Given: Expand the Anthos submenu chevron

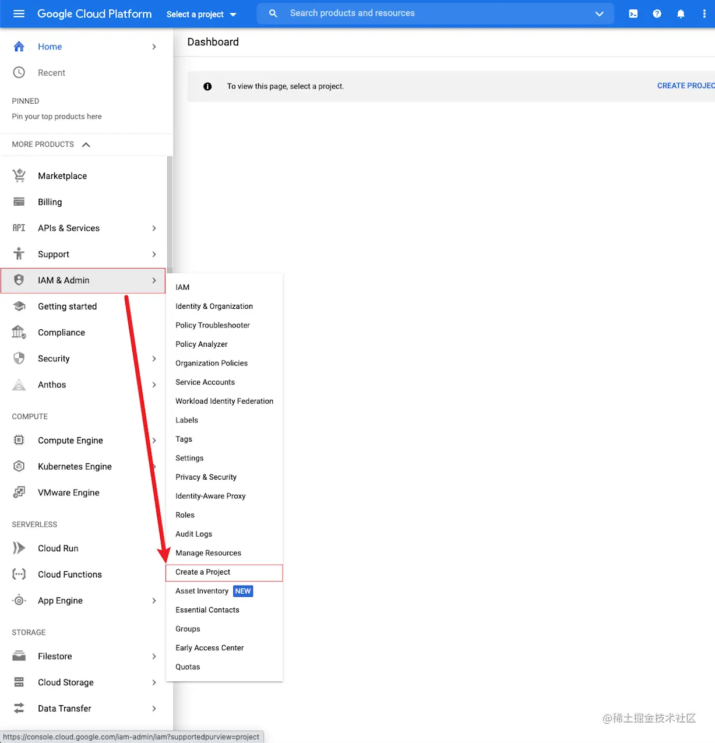Looking at the screenshot, I should click(154, 385).
